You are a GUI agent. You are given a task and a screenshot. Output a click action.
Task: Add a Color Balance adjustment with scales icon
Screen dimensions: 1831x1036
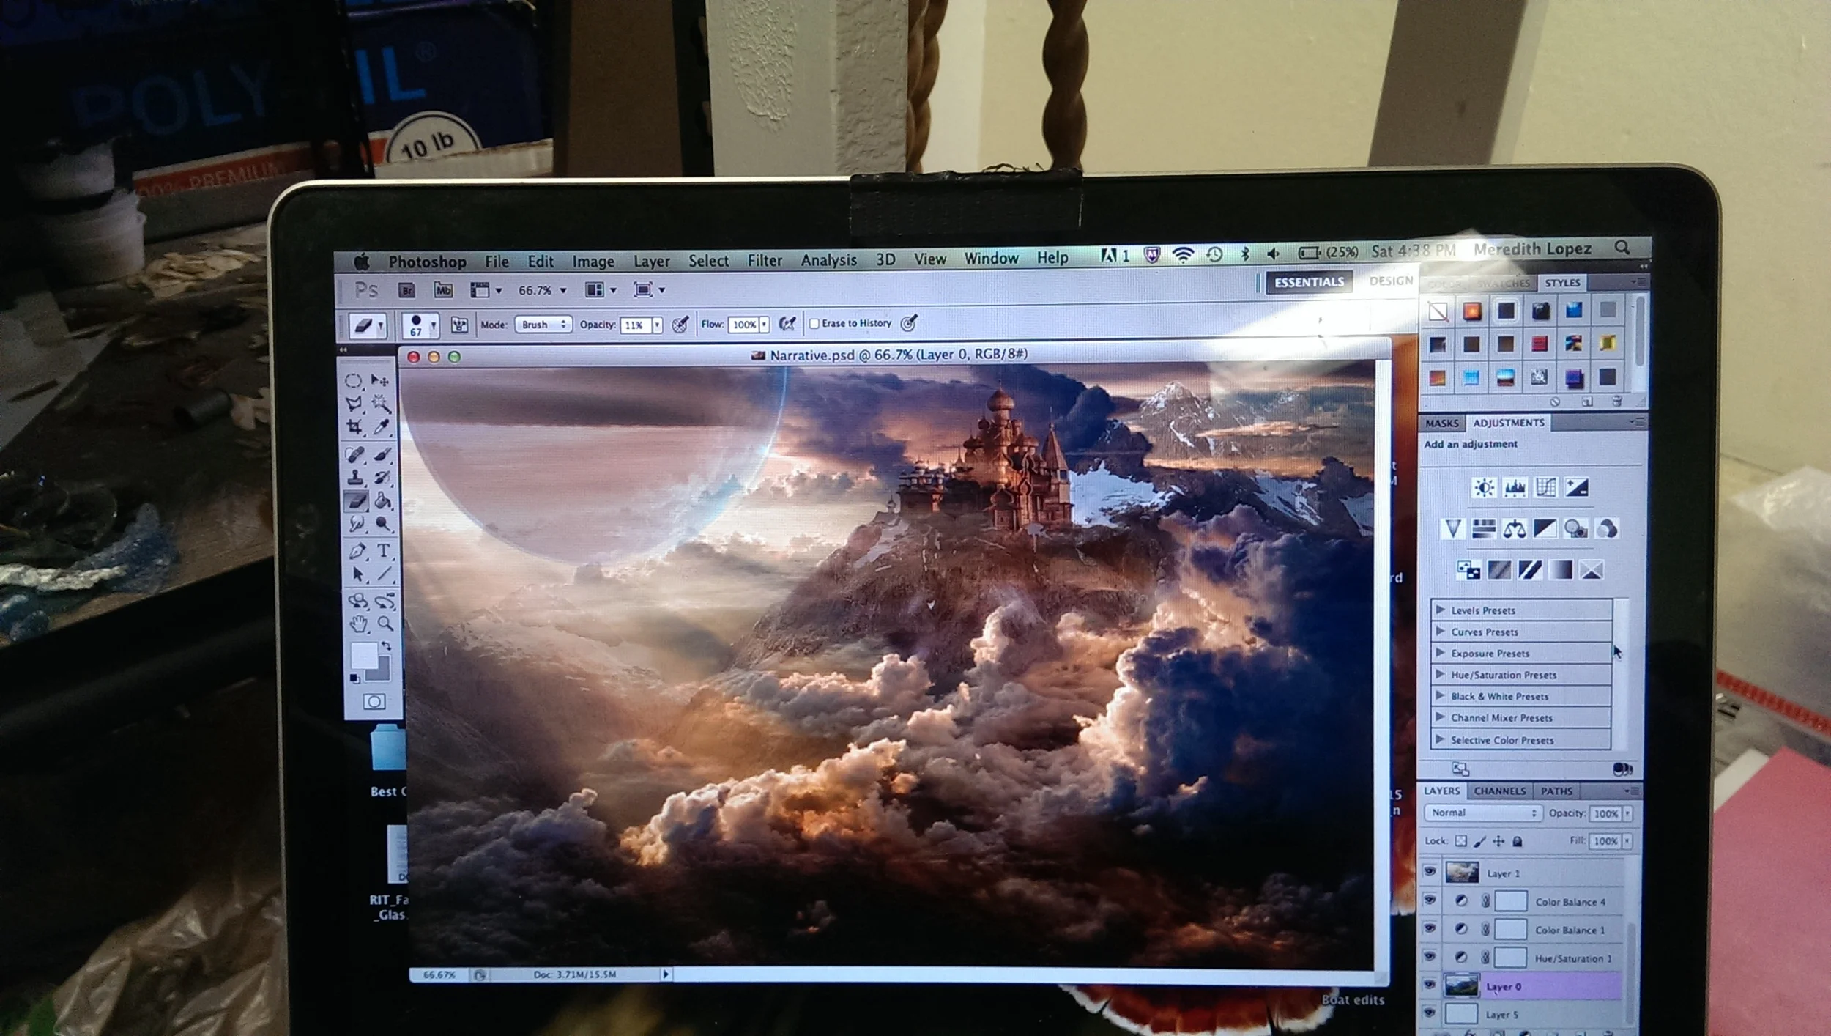tap(1515, 529)
